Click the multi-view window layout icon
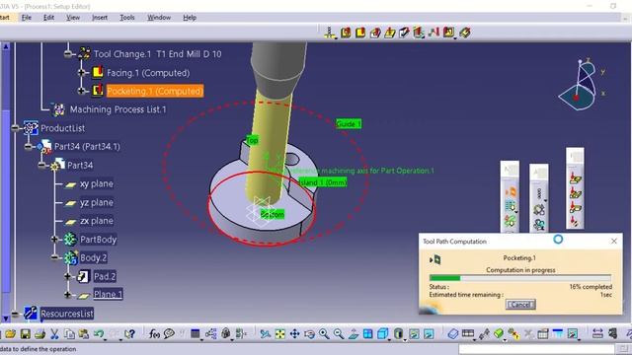 [367, 333]
